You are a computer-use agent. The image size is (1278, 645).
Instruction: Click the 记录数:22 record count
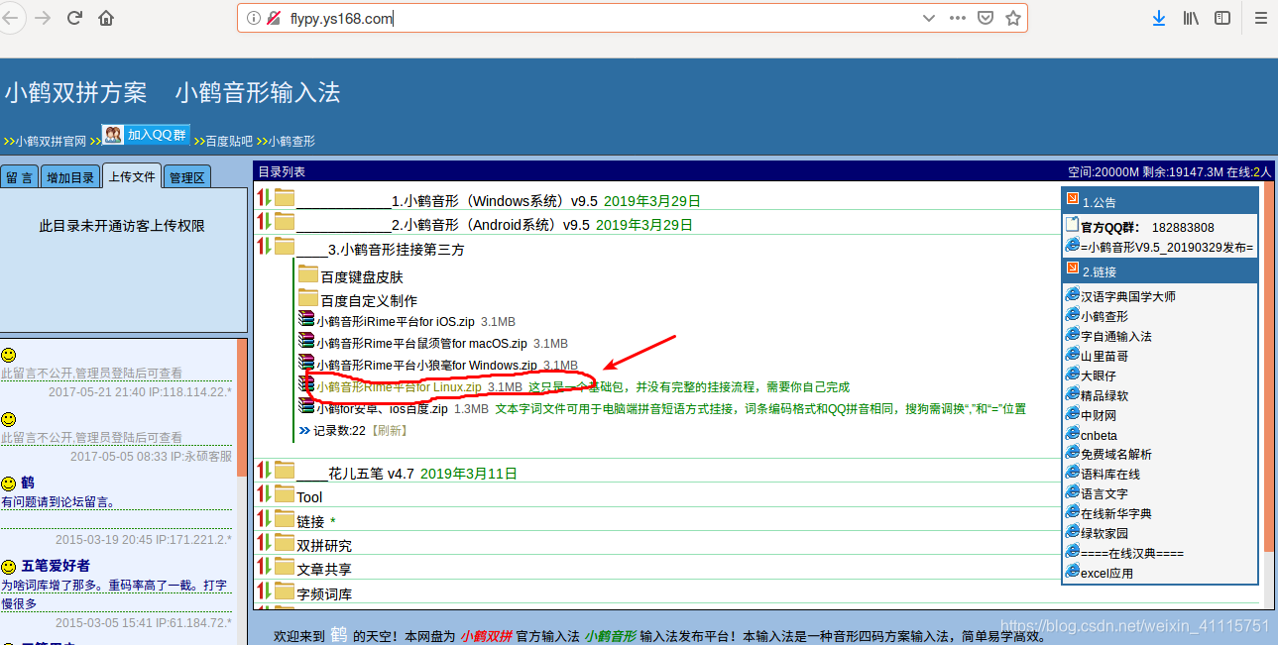[340, 430]
